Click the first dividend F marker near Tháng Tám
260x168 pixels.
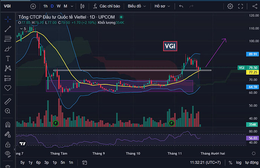55,123
